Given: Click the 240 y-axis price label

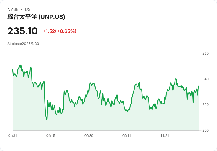Looking at the screenshot, I should click(x=206, y=79).
